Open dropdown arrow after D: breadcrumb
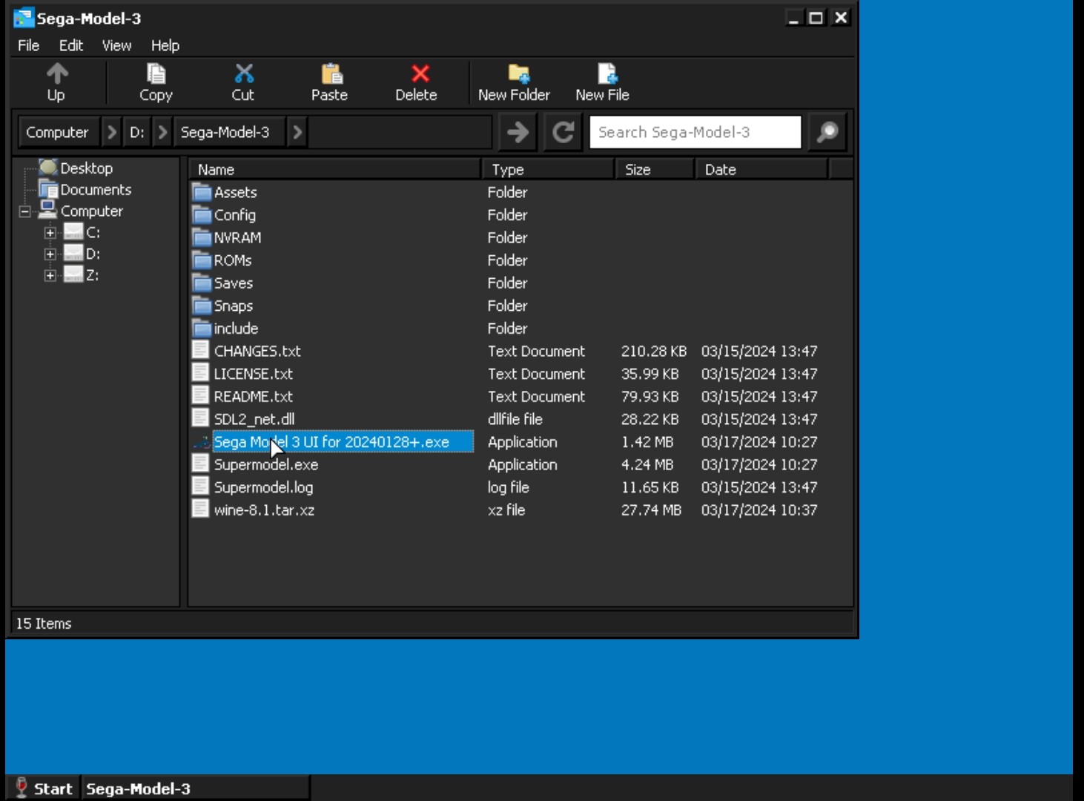Viewport: 1084px width, 801px height. (162, 132)
